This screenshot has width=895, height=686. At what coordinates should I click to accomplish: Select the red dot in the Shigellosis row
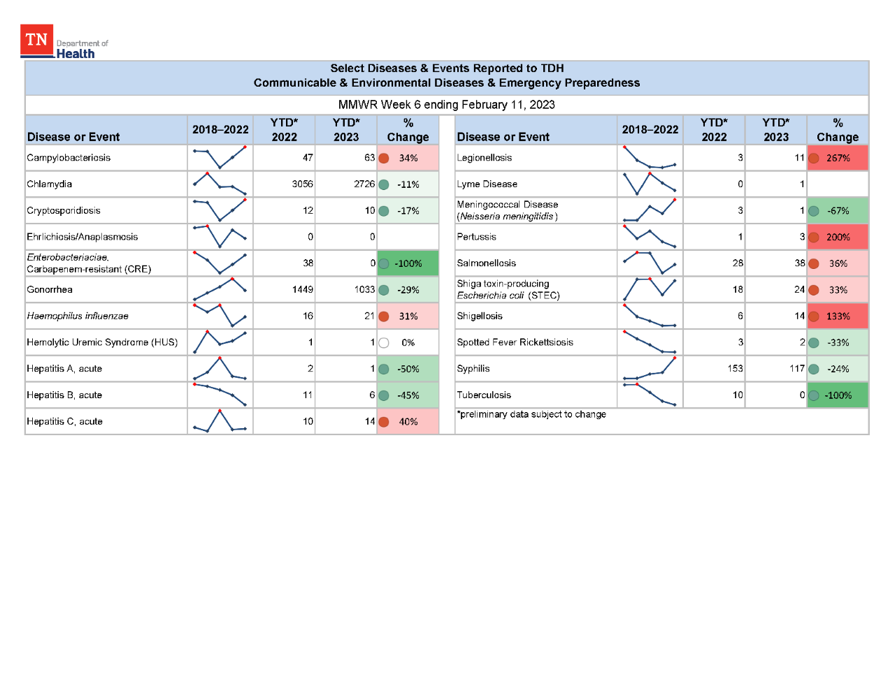[814, 316]
